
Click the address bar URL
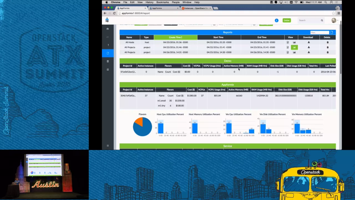136,13
